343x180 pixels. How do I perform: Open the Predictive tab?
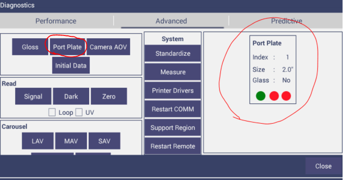pos(286,21)
